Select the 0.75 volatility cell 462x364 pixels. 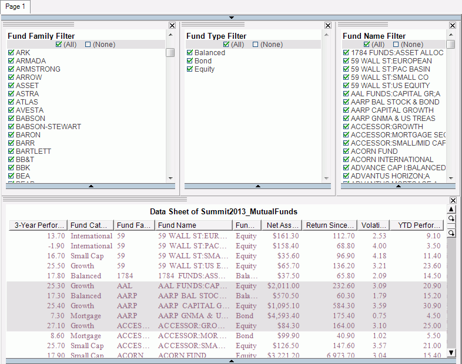[379, 316]
